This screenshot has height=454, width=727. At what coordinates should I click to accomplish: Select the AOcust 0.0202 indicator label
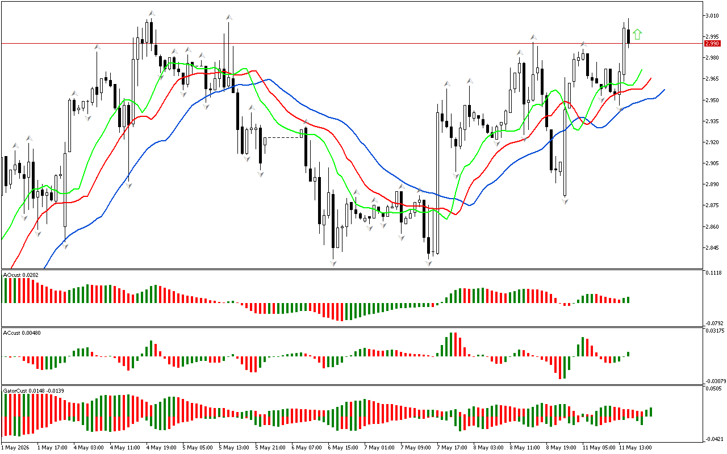[x=22, y=275]
